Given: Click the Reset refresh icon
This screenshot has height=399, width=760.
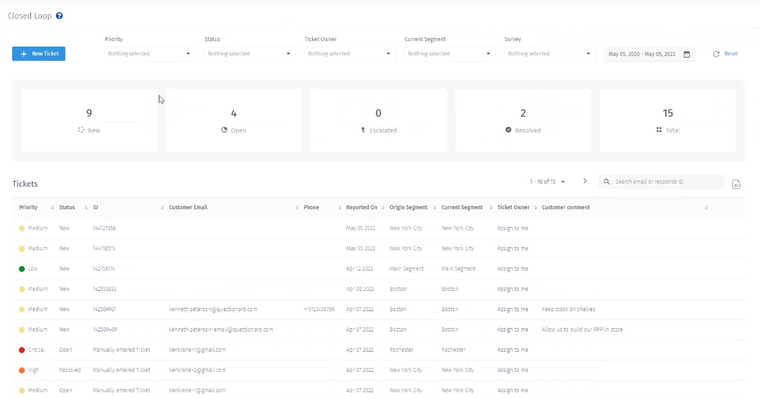Looking at the screenshot, I should coord(716,54).
